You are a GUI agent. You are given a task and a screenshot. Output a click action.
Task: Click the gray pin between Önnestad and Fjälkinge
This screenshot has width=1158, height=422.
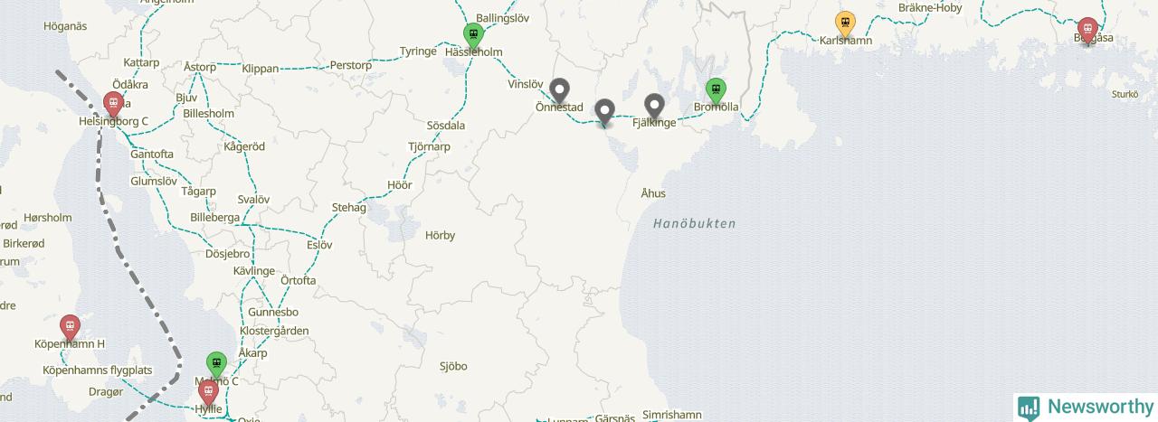606,112
